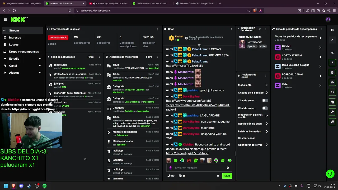Send message with green Chat button

[227, 176]
